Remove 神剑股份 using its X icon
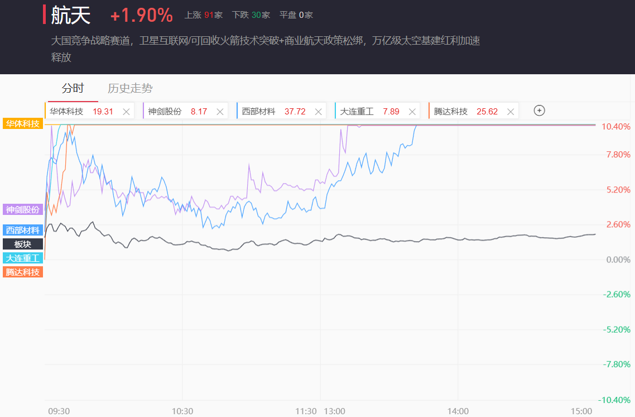Viewport: 635px width, 417px height. (x=220, y=112)
